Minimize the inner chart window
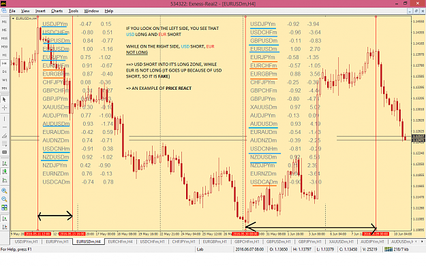426x266 pixels. [410, 11]
